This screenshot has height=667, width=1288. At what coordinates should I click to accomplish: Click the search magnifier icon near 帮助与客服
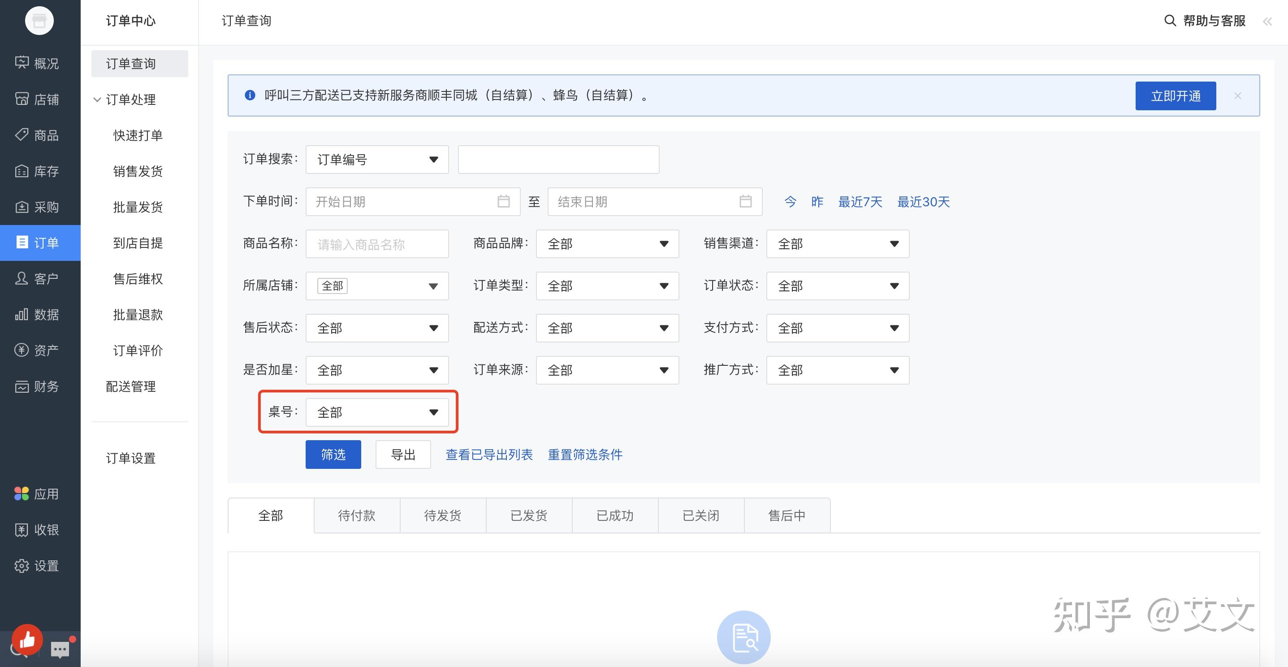[x=1170, y=21]
